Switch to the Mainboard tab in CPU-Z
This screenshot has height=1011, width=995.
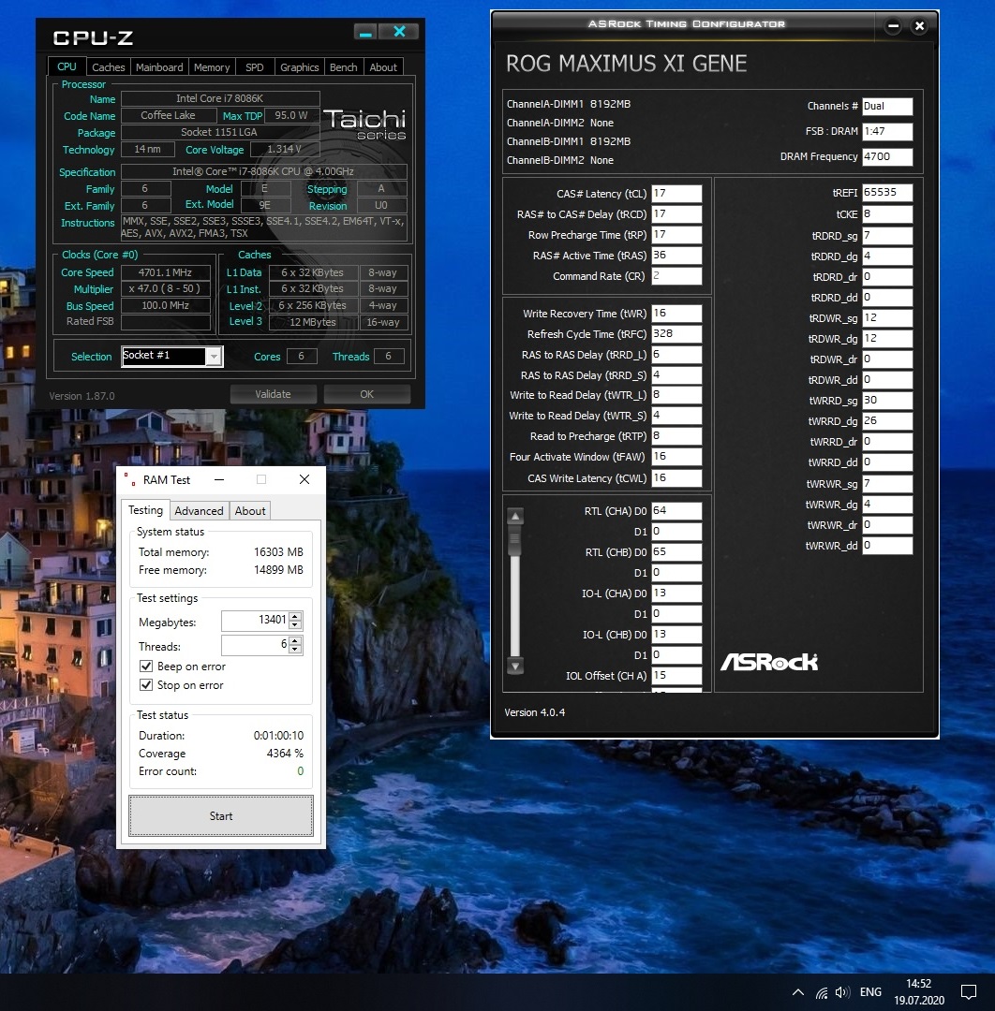[159, 67]
